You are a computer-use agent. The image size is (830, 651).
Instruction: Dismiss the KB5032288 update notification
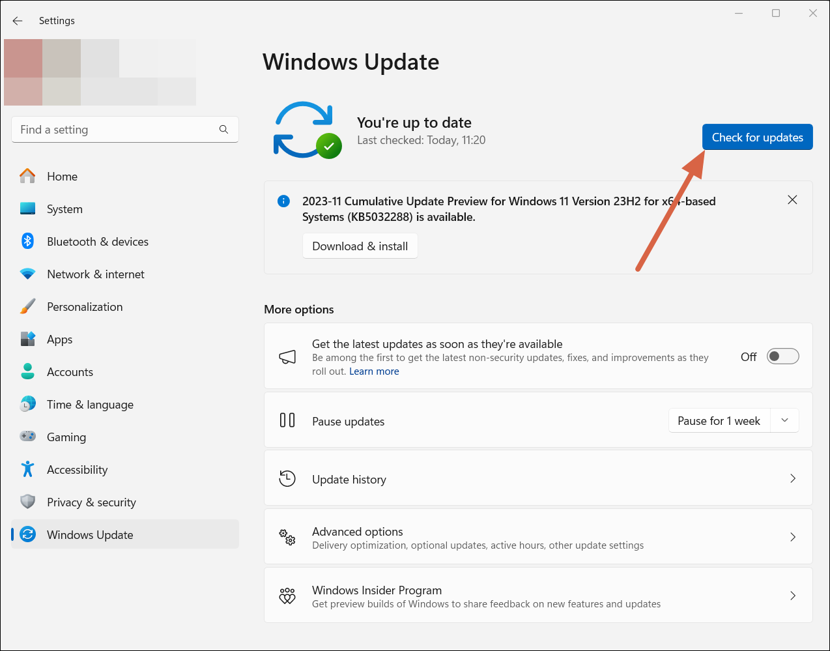click(792, 199)
